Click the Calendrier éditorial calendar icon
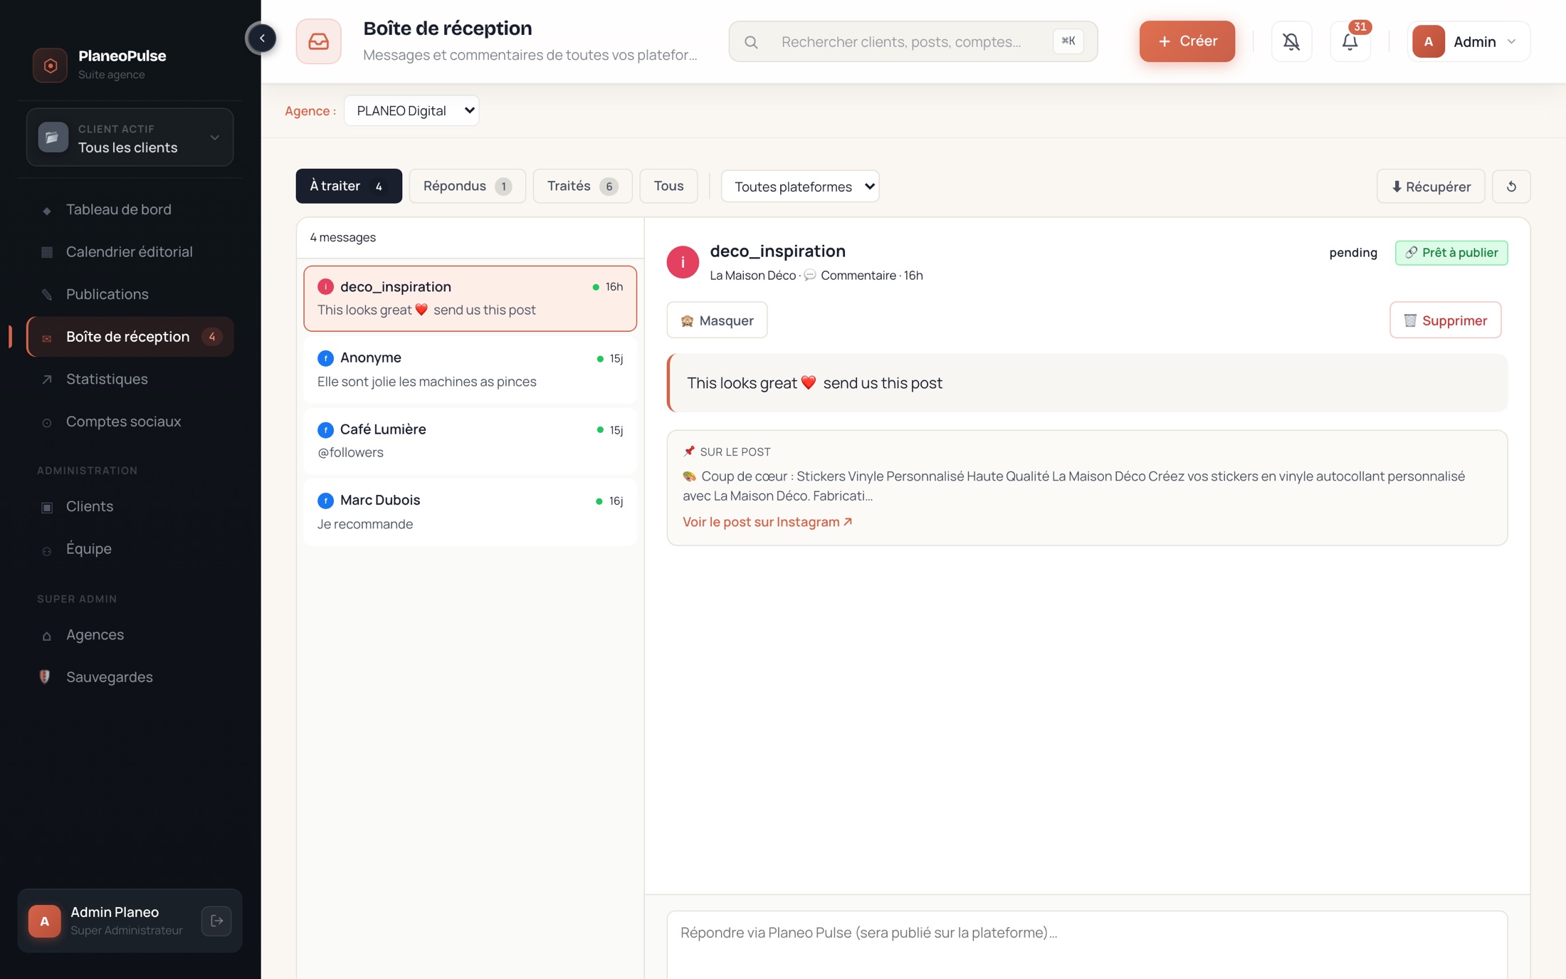This screenshot has width=1566, height=979. [46, 252]
